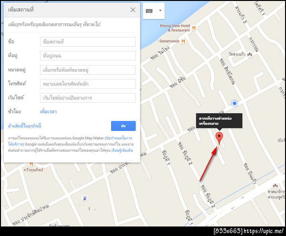The width and height of the screenshot is (286, 236).
Task: Open the เรียนรู้เพิ่มเติม learn more link
Action: [122, 150]
